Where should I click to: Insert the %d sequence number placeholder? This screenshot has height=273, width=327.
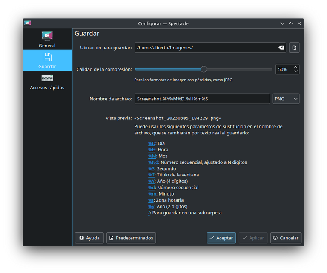pyautogui.click(x=152, y=188)
